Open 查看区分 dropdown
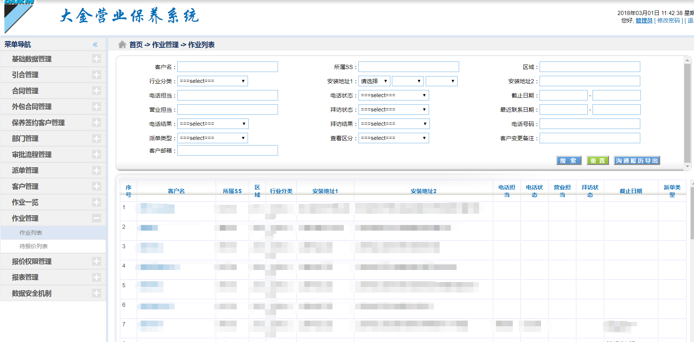Screen dimensions: 694x342 pos(394,138)
